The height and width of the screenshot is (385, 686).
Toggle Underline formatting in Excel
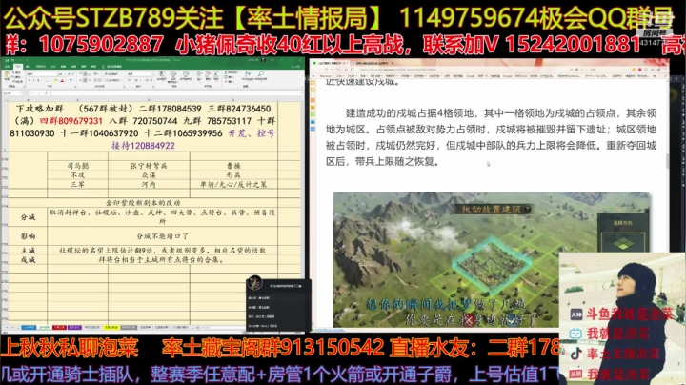[38, 80]
